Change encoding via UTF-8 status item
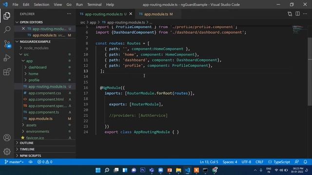 click(246, 162)
